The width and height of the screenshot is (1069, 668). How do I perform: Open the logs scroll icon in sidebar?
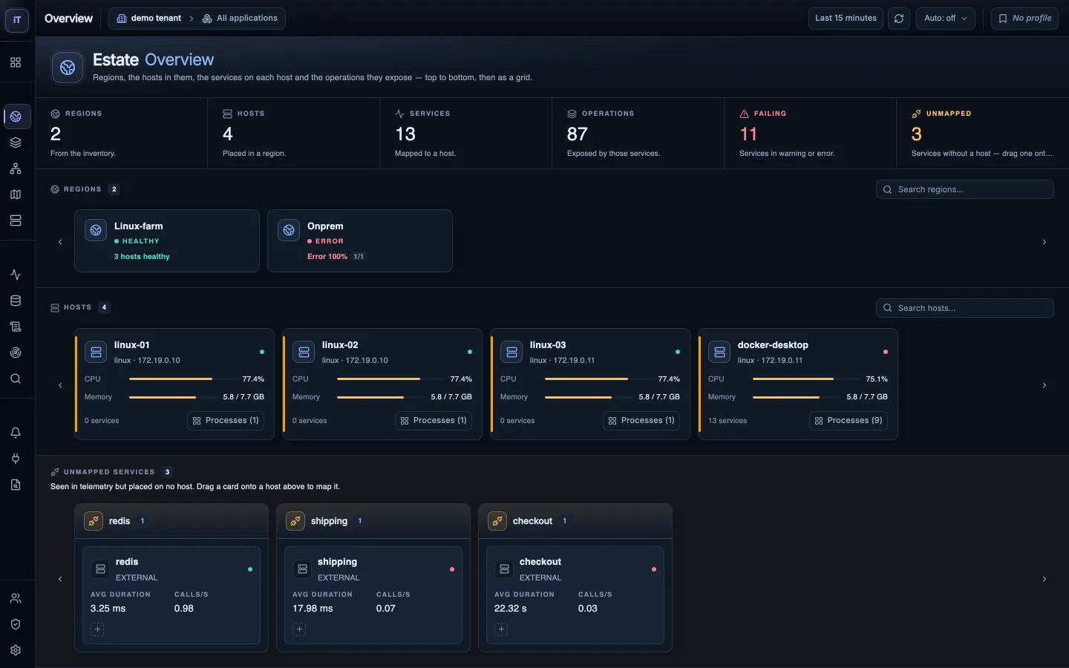click(x=16, y=327)
